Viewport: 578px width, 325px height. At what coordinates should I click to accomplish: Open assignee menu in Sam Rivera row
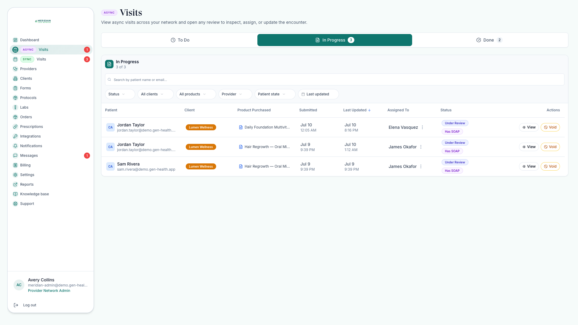click(421, 166)
